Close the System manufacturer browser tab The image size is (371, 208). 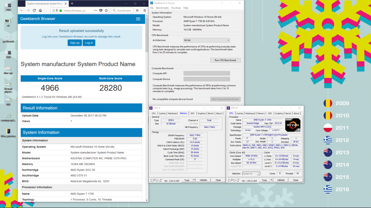65,3
